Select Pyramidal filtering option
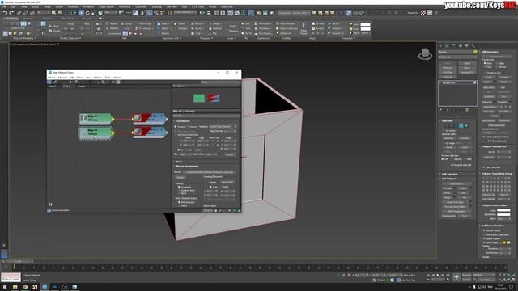 (x=180, y=187)
